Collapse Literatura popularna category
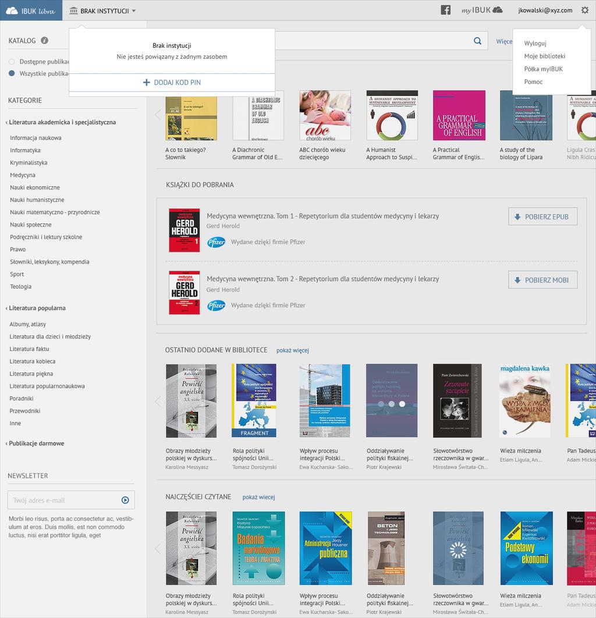596x618 pixels. coord(36,308)
